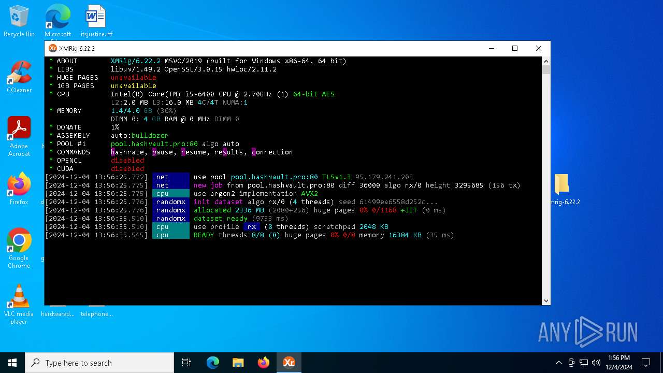Open Microsoft Edge from the taskbar
The width and height of the screenshot is (663, 373).
213,363
